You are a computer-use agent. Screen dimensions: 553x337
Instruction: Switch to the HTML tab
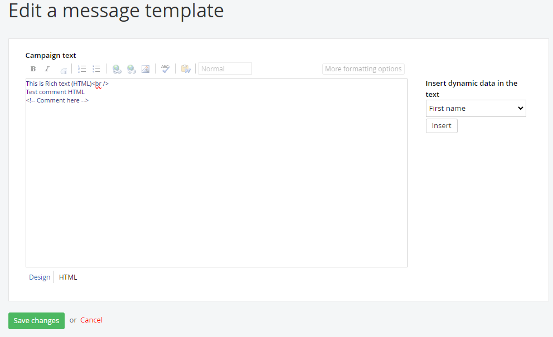pyautogui.click(x=68, y=277)
